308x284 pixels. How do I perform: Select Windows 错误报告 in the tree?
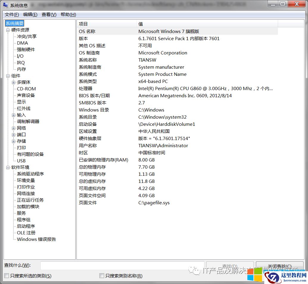(36, 239)
